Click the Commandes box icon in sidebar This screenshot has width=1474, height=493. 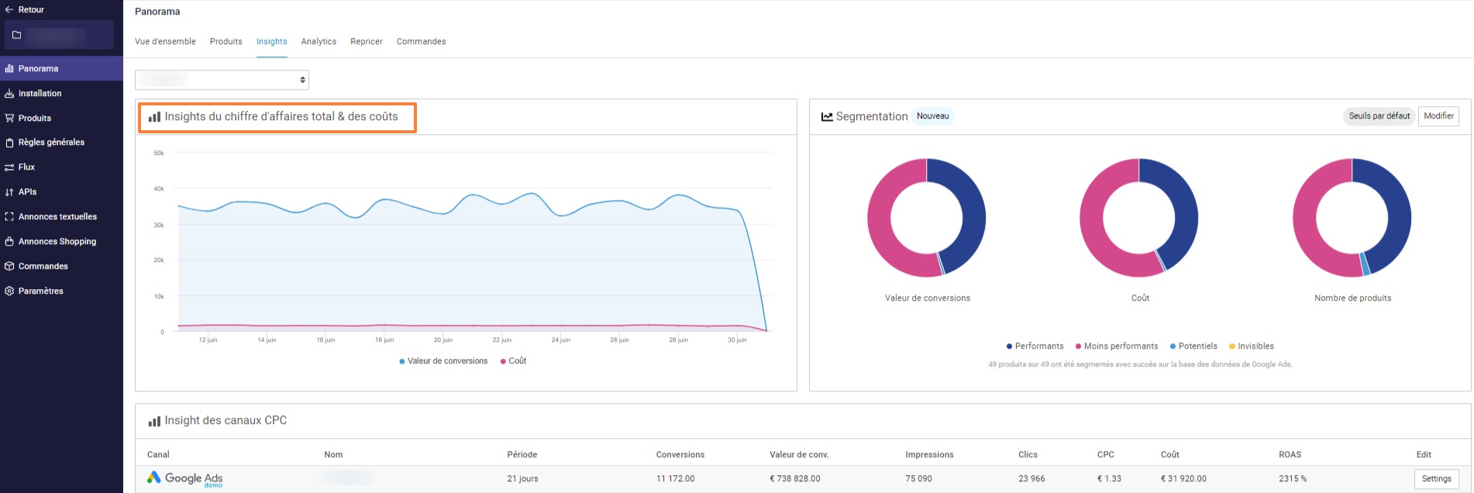tap(9, 266)
